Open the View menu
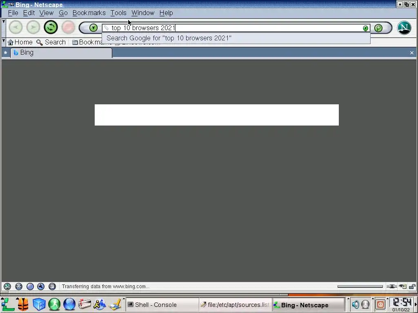The width and height of the screenshot is (418, 313). click(47, 13)
